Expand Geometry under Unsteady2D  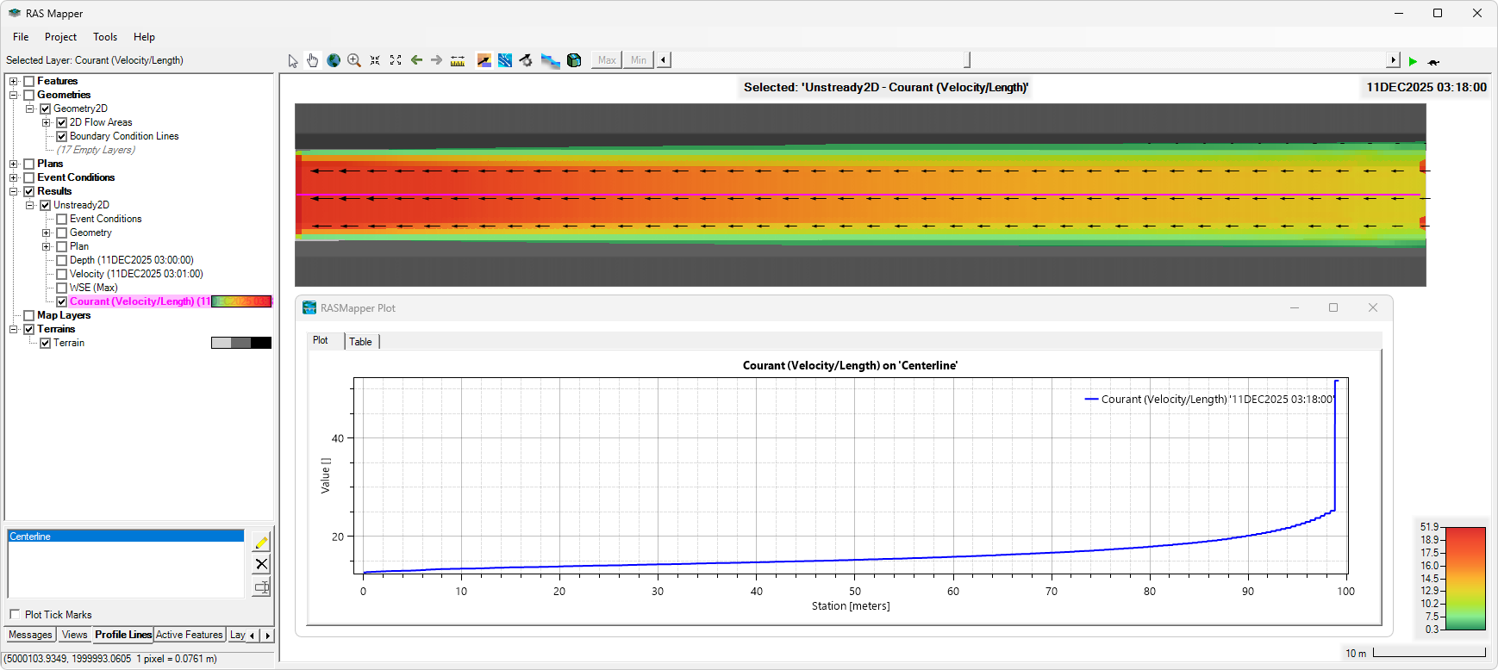point(46,233)
